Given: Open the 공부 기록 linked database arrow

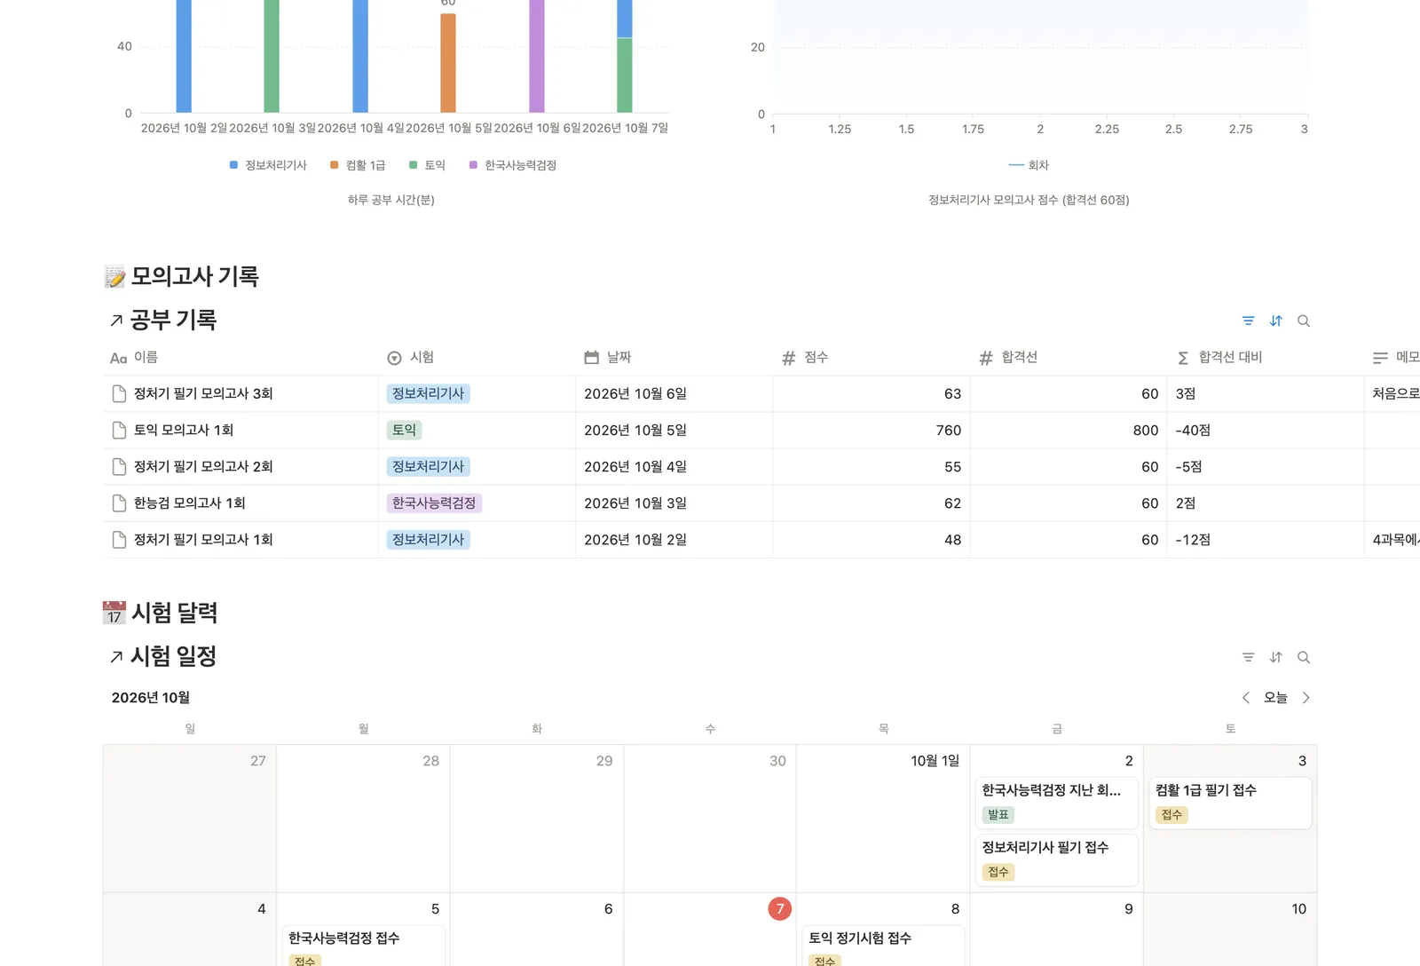Looking at the screenshot, I should point(116,321).
